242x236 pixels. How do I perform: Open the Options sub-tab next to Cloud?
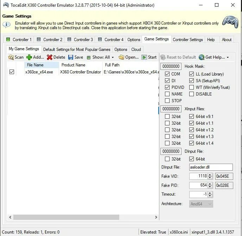click(121, 50)
